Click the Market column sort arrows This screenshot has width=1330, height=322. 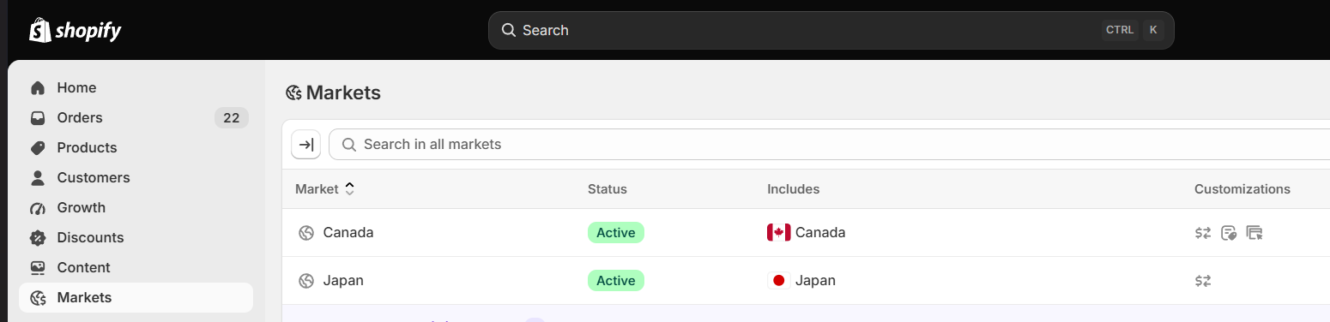point(349,189)
